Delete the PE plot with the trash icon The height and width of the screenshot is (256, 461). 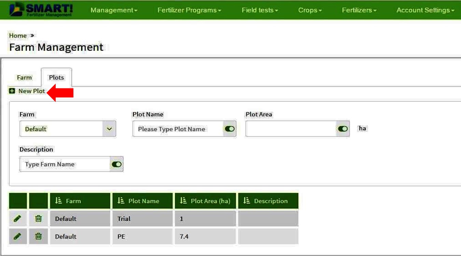pos(38,236)
